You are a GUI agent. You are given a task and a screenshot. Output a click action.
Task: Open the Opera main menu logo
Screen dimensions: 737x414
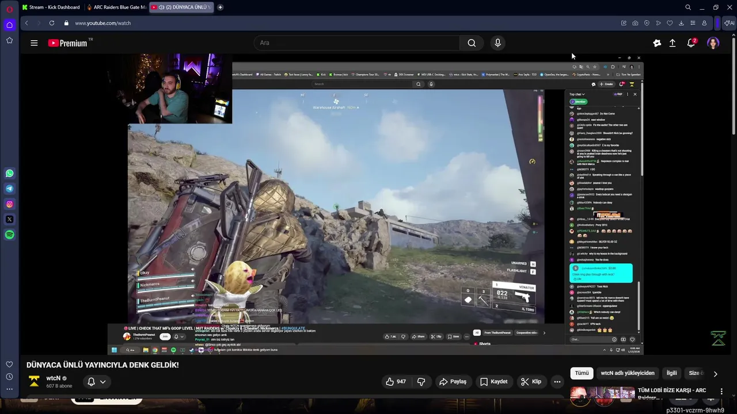tap(9, 9)
